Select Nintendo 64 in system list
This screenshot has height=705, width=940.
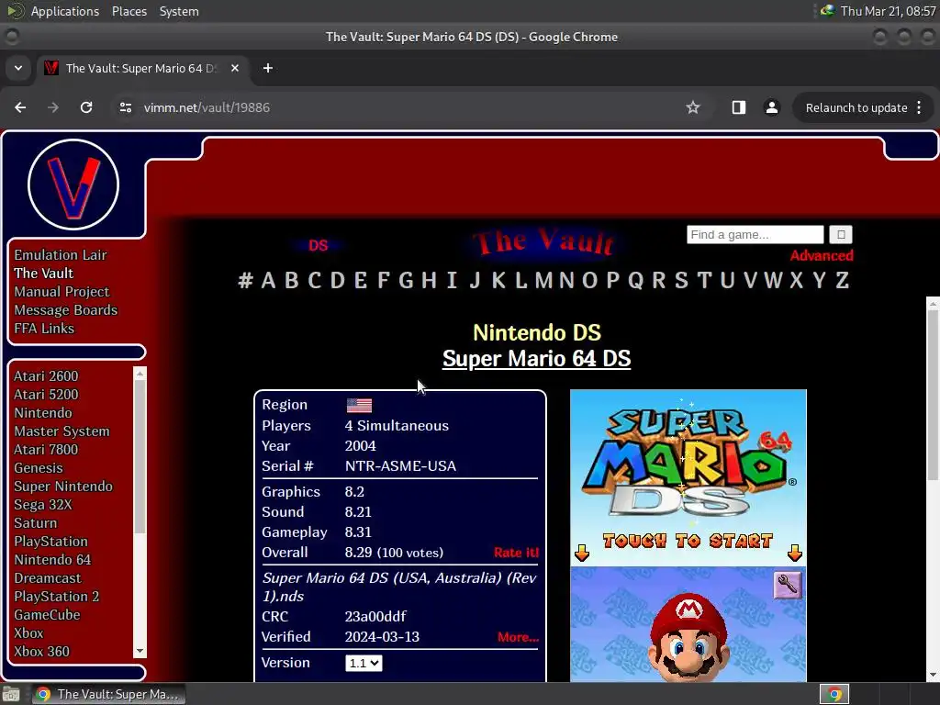[52, 560]
